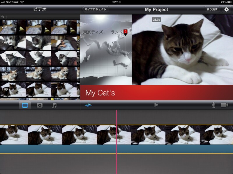This screenshot has width=233, height=174.
Task: Record voiceover with microphone icon
Action: pos(214,105)
